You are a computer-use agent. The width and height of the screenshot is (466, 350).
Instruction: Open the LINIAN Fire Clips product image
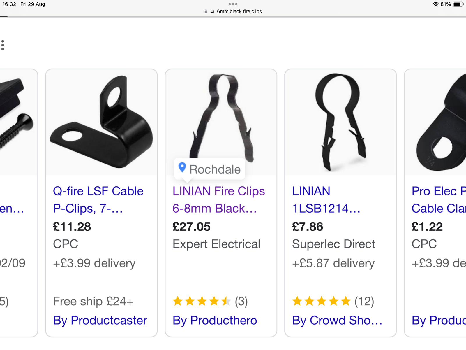click(221, 117)
